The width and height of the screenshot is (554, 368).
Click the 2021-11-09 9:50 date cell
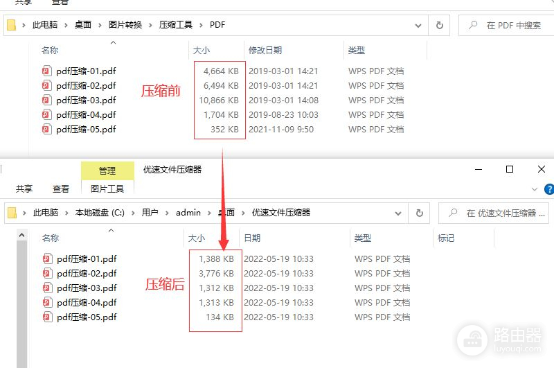coord(281,129)
